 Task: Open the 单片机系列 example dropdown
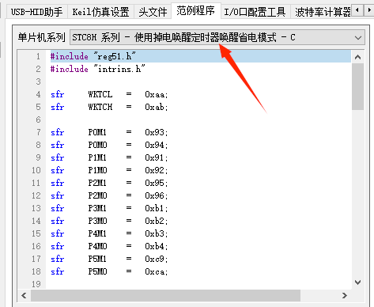click(x=217, y=37)
